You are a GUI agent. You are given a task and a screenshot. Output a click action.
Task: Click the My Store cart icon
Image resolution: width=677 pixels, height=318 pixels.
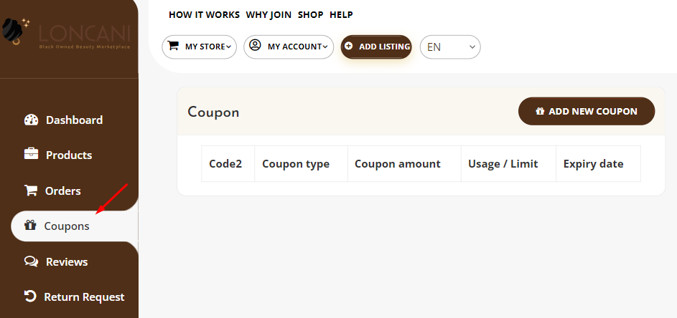[x=173, y=46]
